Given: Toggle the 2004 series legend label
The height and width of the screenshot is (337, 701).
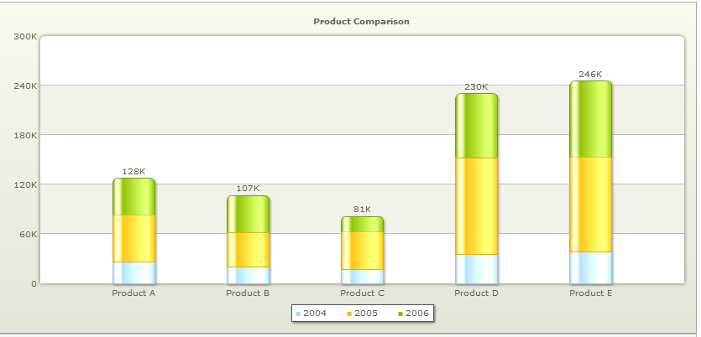Looking at the screenshot, I should click(x=315, y=314).
